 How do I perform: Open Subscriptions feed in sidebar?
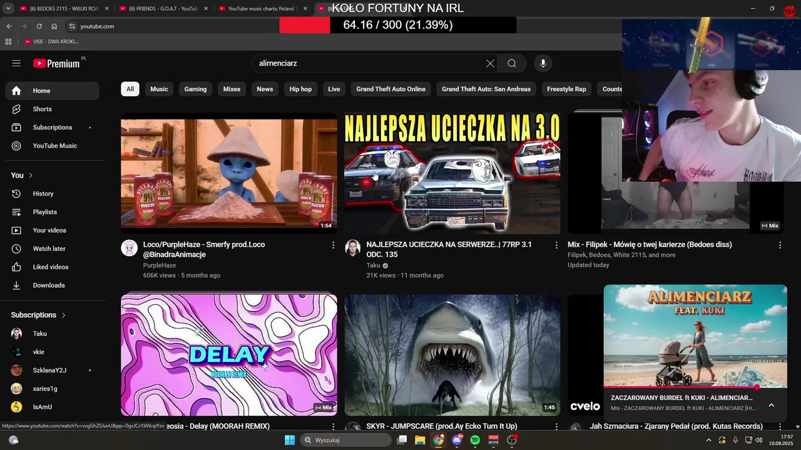[53, 127]
